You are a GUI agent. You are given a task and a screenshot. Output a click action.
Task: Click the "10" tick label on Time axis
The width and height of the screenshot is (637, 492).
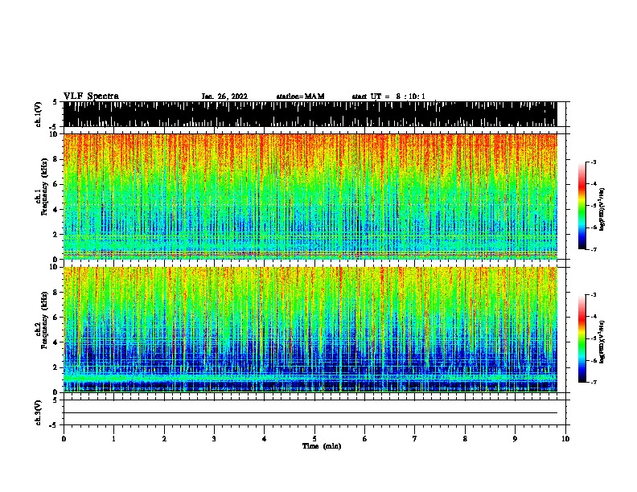[565, 438]
